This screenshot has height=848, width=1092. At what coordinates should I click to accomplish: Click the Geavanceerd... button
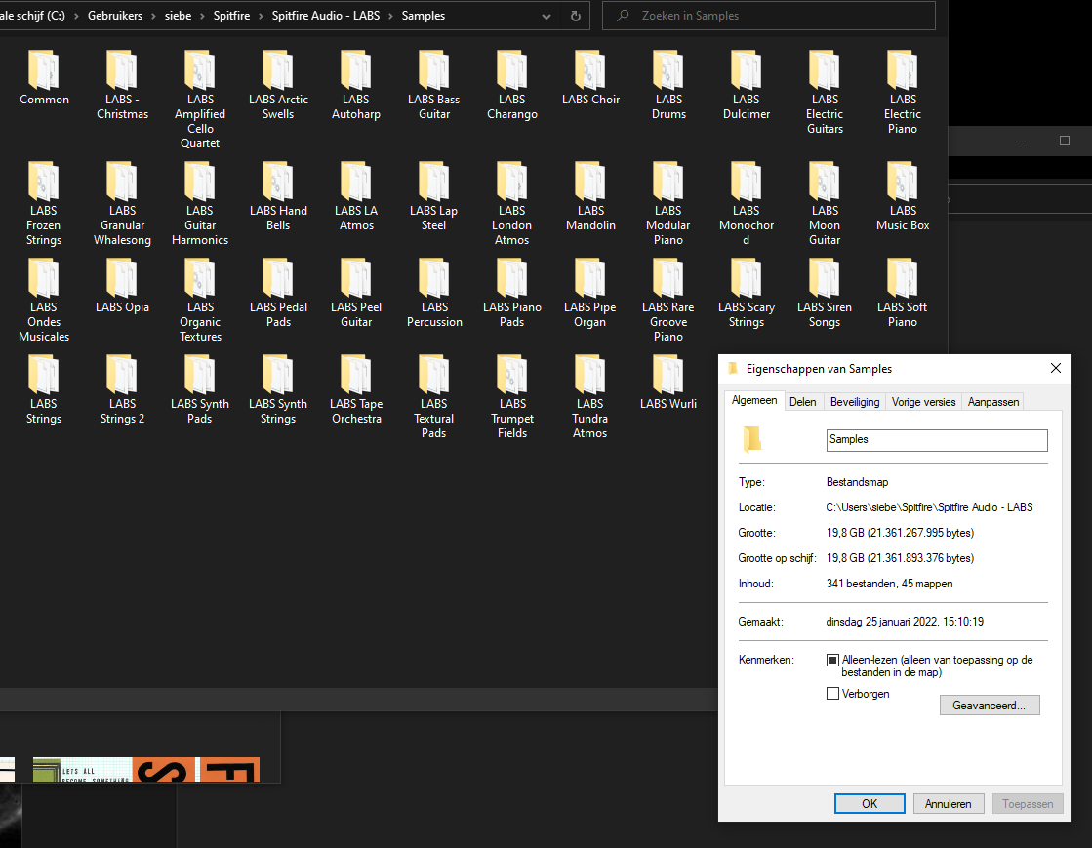990,706
